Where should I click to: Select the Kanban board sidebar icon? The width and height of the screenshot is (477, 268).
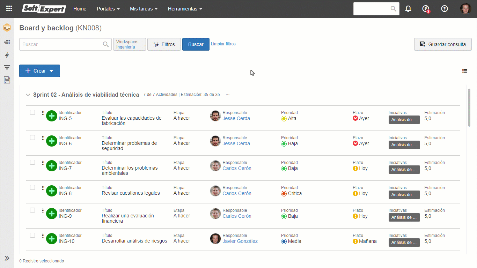pos(7,28)
